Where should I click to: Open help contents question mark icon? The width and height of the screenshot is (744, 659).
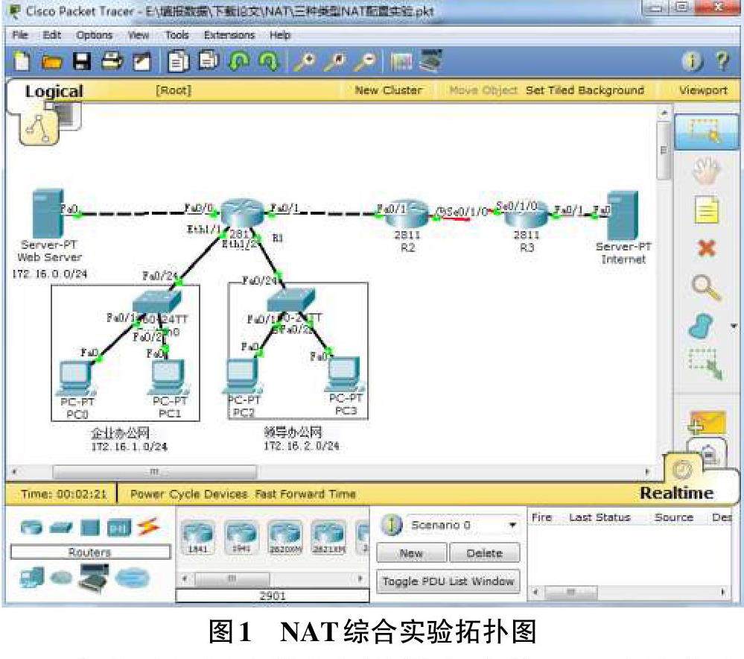722,61
